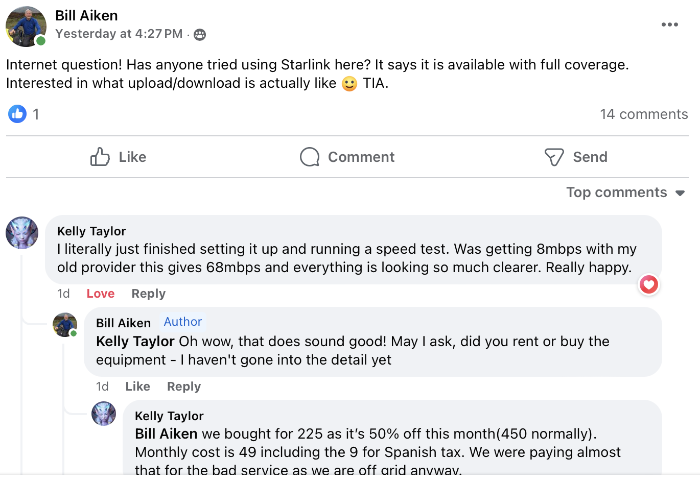Click Kelly Taylor's avatar on first comment

22,233
